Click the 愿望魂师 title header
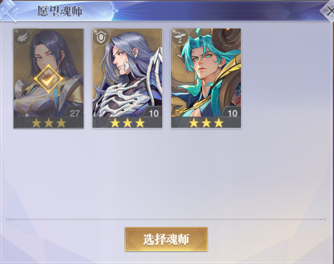This screenshot has width=334, height=264. 60,11
